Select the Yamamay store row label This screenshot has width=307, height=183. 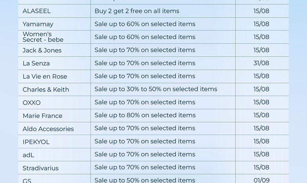pos(38,24)
